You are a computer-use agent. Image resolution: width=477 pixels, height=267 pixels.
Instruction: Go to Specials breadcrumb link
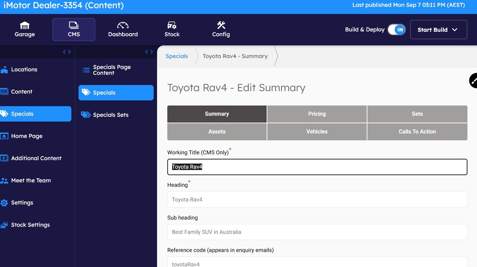pyautogui.click(x=177, y=56)
